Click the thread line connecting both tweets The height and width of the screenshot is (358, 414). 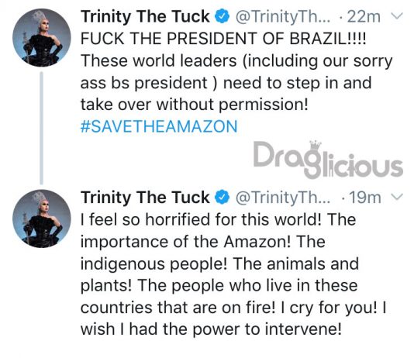point(41,128)
